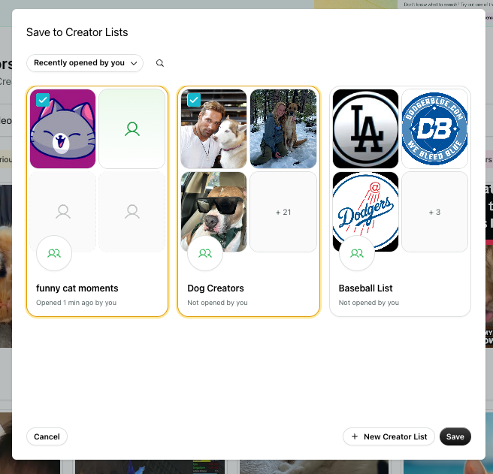Create a New Creator List
This screenshot has width=493, height=474.
[x=389, y=436]
